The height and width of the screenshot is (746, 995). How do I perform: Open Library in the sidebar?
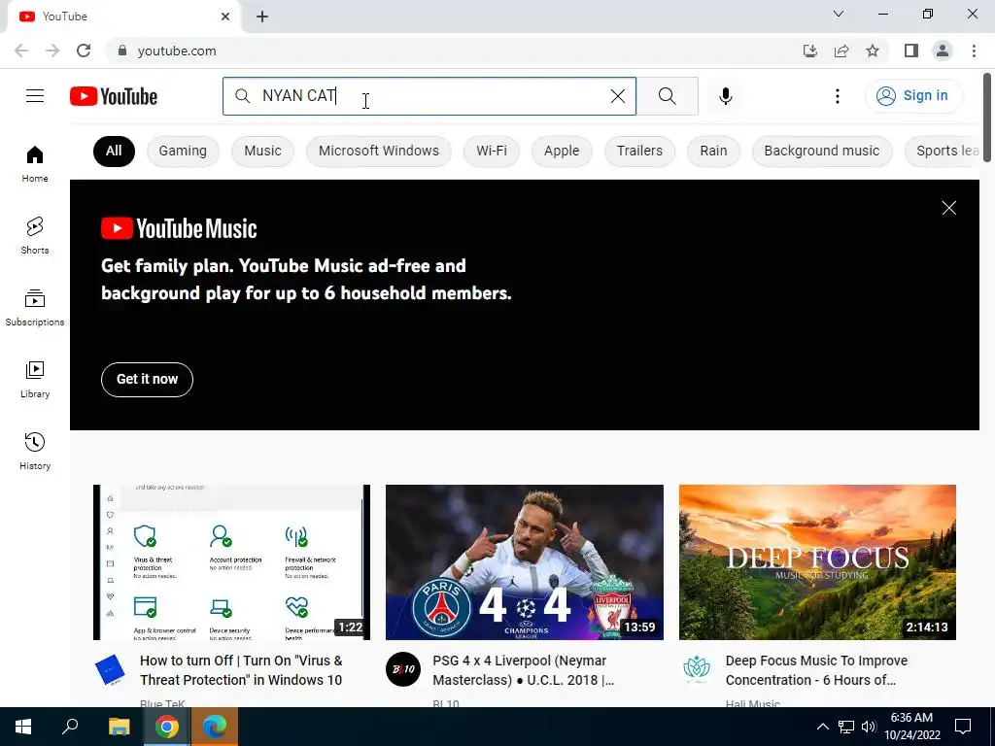(35, 380)
